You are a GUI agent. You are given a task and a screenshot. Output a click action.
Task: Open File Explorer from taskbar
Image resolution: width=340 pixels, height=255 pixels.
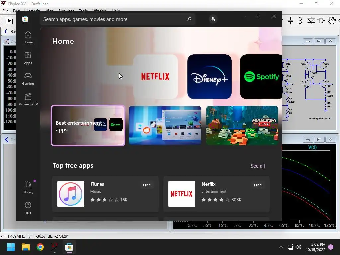(x=25, y=247)
